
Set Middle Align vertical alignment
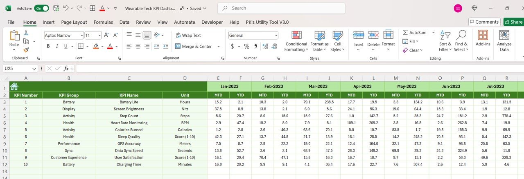(x=138, y=35)
